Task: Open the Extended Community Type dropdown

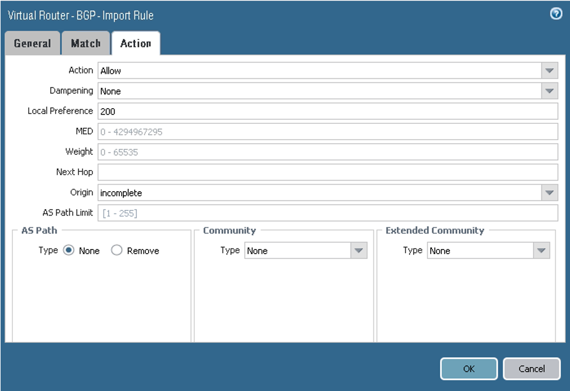Action: 487,250
